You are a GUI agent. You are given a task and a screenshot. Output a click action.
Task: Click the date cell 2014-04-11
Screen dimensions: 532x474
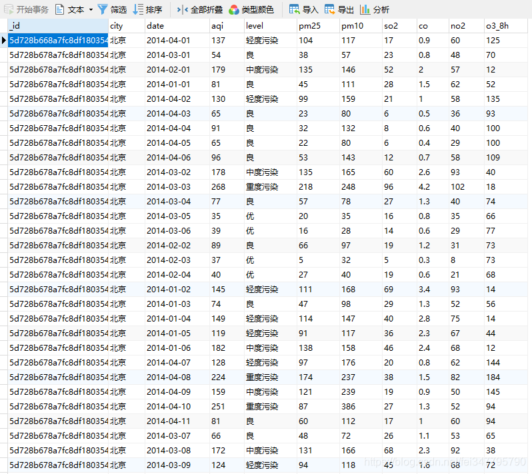coord(177,421)
